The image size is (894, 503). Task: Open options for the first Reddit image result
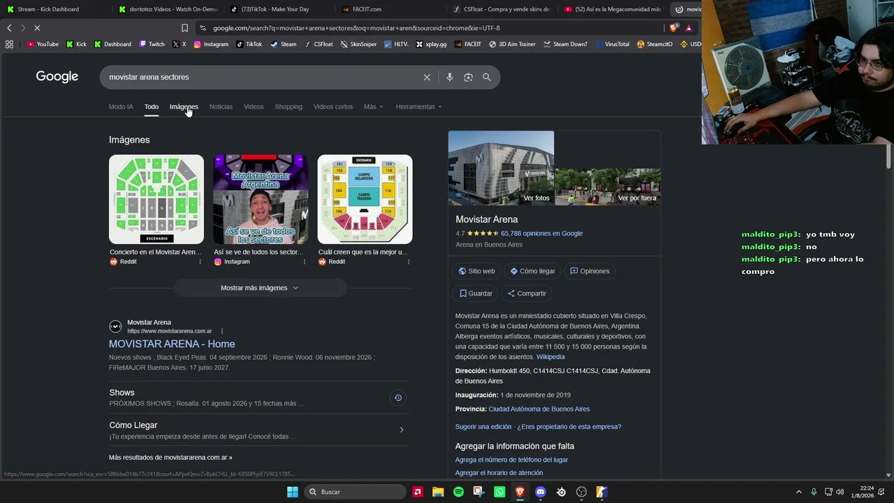200,262
